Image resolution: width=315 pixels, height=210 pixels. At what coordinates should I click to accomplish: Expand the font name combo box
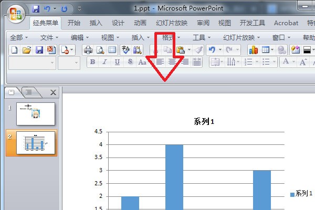click(x=52, y=62)
